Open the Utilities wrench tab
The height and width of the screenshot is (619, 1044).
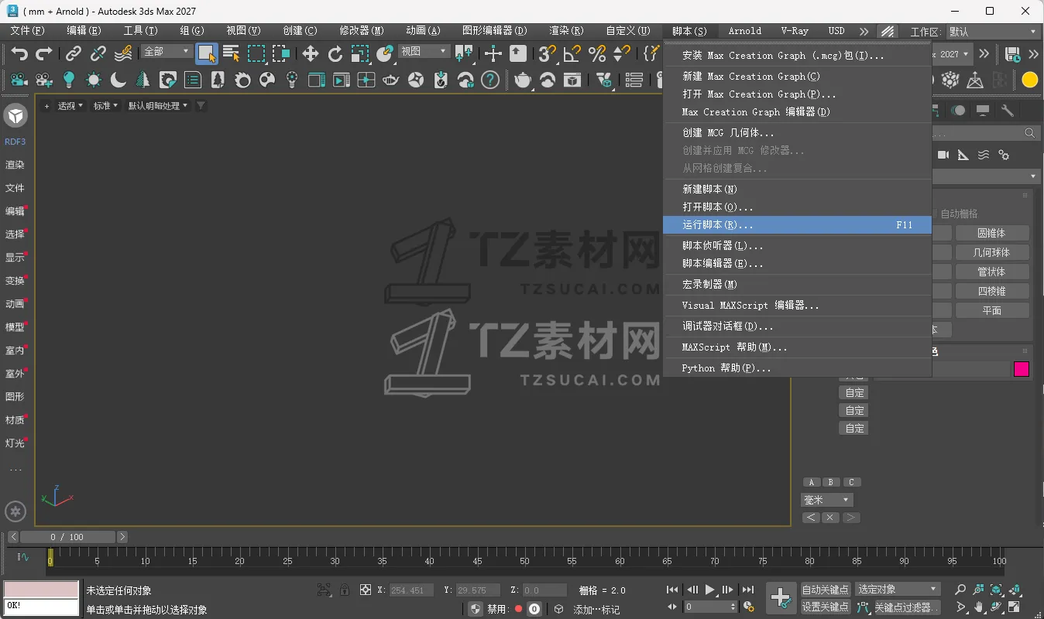tap(1008, 111)
